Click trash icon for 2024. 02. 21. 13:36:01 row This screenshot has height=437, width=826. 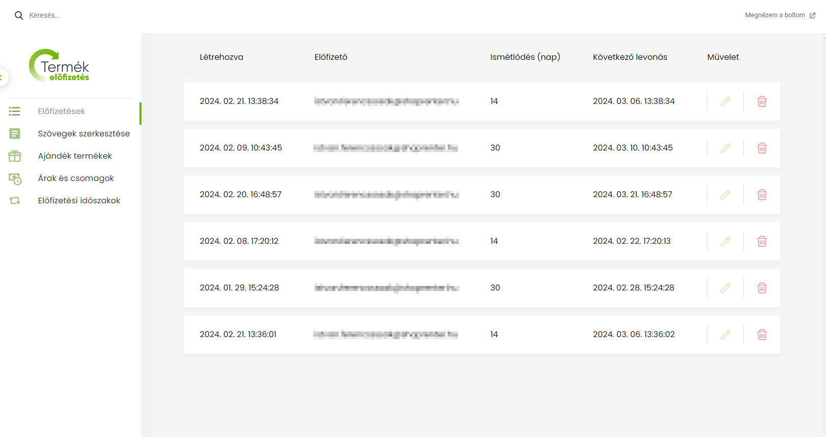pyautogui.click(x=762, y=335)
